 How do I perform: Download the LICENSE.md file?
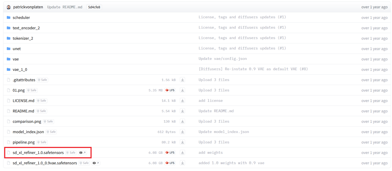[182, 101]
